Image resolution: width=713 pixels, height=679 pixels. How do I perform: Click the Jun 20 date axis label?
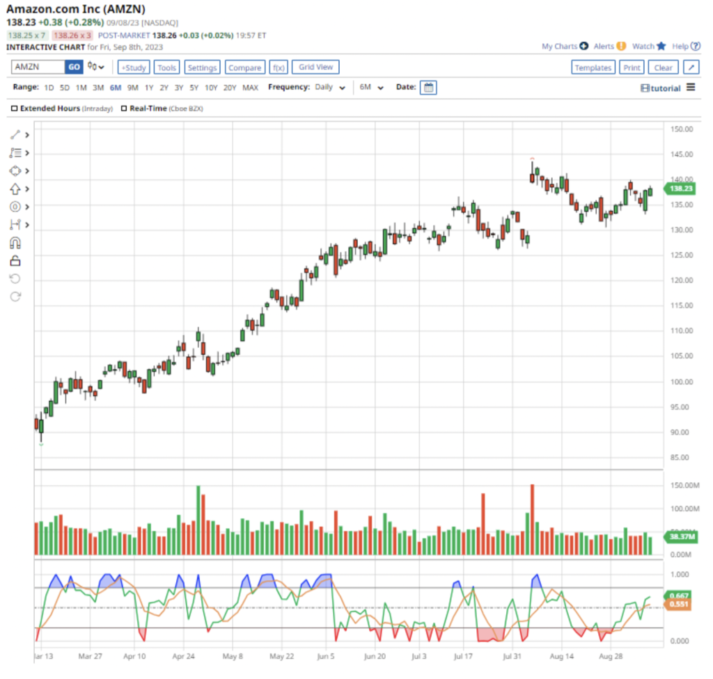point(375,656)
